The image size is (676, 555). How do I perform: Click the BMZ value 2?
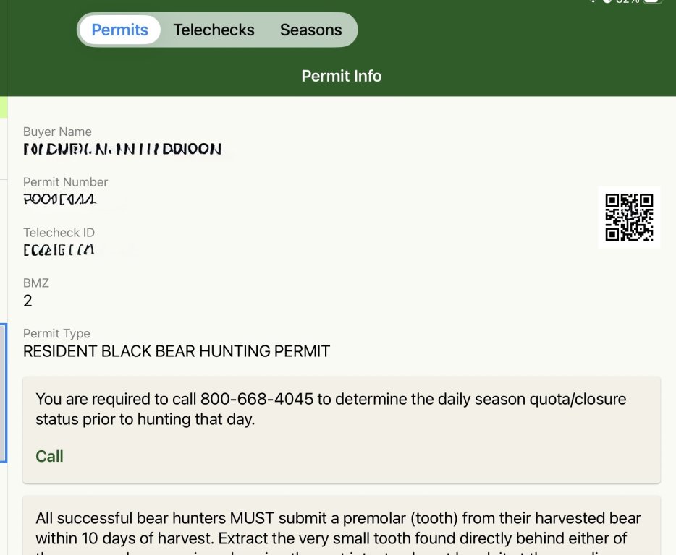click(28, 301)
